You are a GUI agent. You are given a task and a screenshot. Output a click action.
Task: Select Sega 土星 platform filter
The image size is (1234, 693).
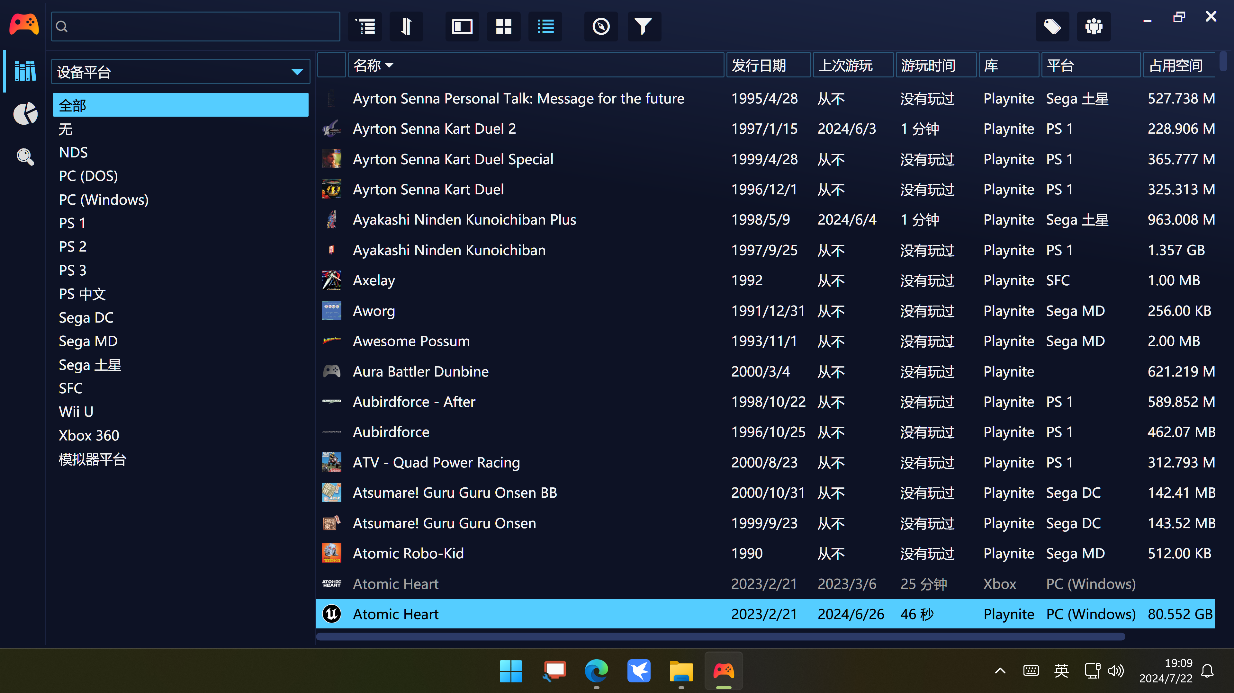(181, 364)
